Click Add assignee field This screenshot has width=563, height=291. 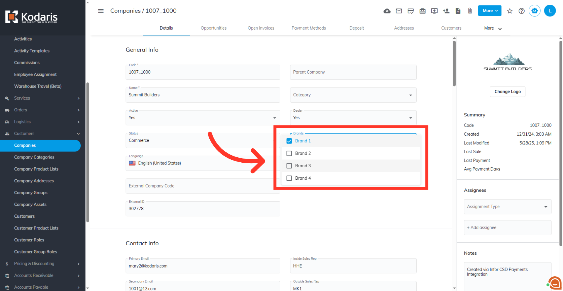(x=507, y=228)
